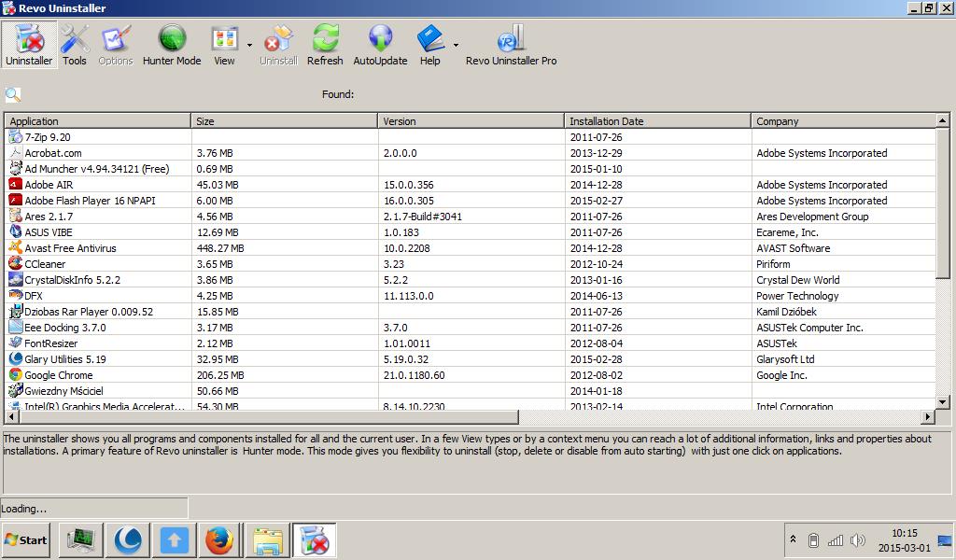Click the 448.27 MB size cell
956x560 pixels.
(220, 248)
